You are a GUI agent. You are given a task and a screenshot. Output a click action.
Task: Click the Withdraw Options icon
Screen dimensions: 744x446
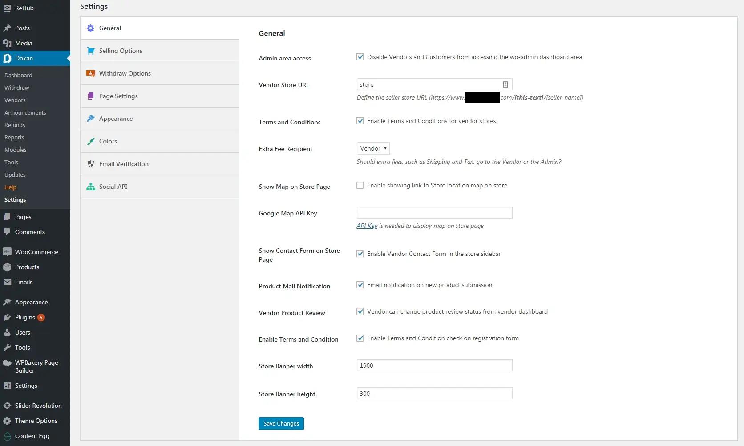click(91, 73)
